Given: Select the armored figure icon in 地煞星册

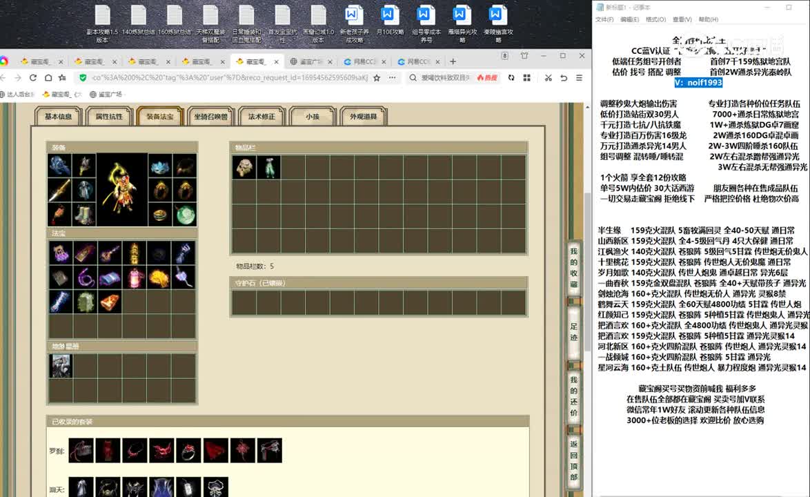Looking at the screenshot, I should coord(61,365).
